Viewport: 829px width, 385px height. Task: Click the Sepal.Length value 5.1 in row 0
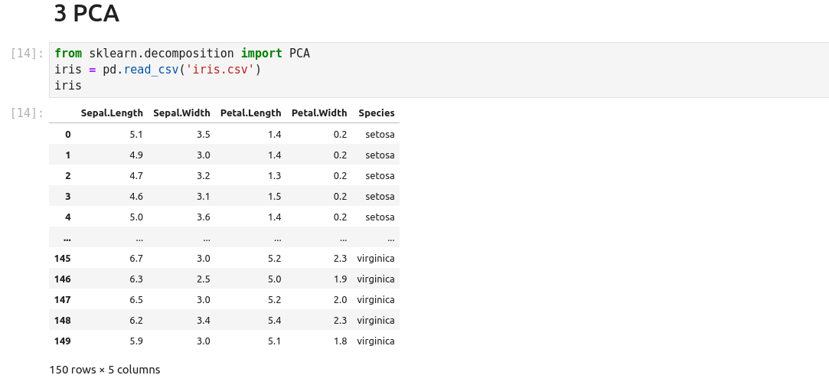pos(136,135)
